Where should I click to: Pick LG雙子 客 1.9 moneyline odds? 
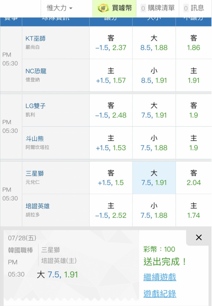pos(194,110)
